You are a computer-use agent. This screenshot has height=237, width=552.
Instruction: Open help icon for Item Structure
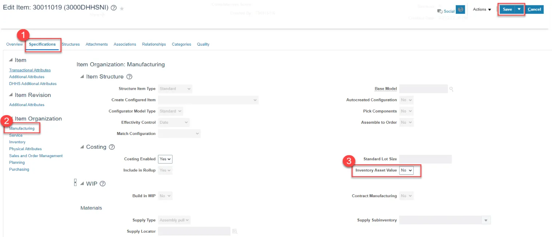(129, 77)
